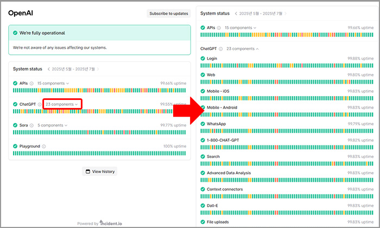Click the Login component name
The height and width of the screenshot is (228, 380).
[212, 59]
